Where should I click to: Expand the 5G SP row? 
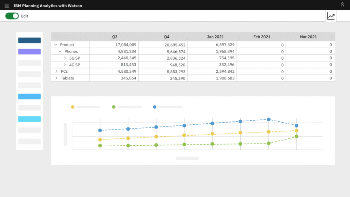click(x=65, y=58)
